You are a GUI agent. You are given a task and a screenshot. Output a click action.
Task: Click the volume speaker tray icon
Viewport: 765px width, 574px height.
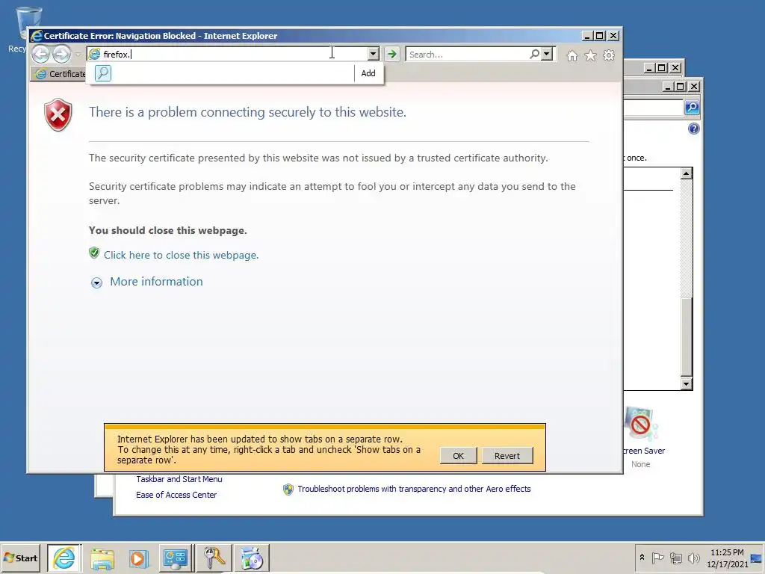click(x=693, y=558)
